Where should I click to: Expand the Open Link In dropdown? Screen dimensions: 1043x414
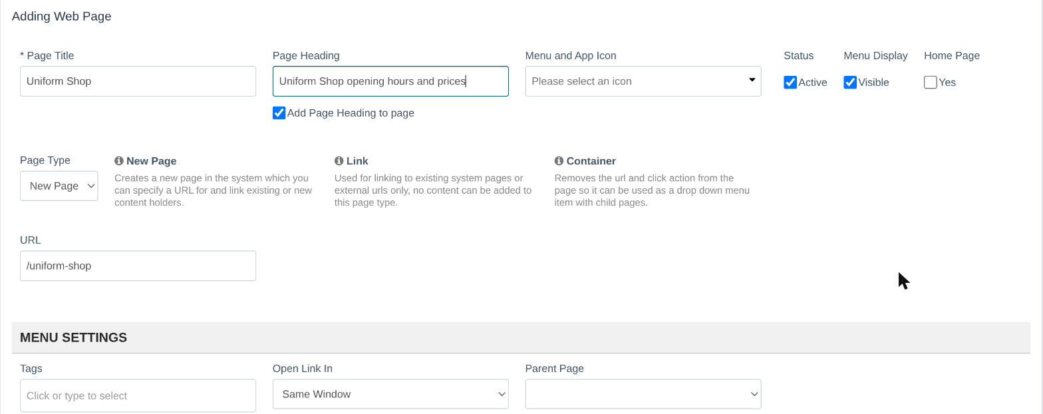click(x=390, y=394)
